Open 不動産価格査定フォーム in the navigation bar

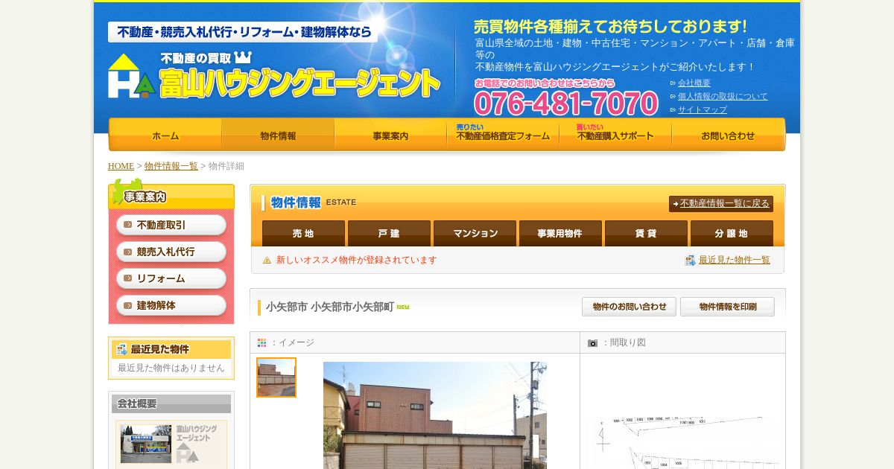pyautogui.click(x=503, y=135)
